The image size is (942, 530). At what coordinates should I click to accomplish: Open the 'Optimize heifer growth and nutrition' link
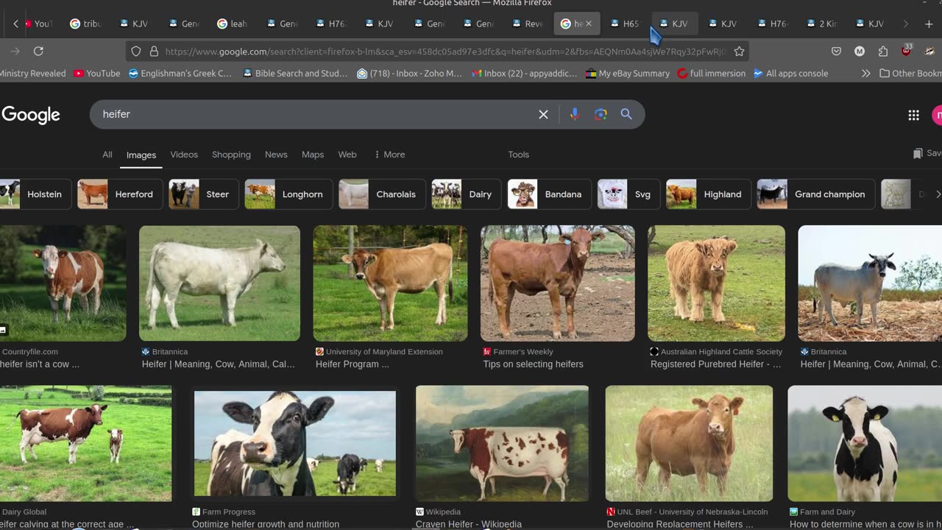[x=266, y=524]
